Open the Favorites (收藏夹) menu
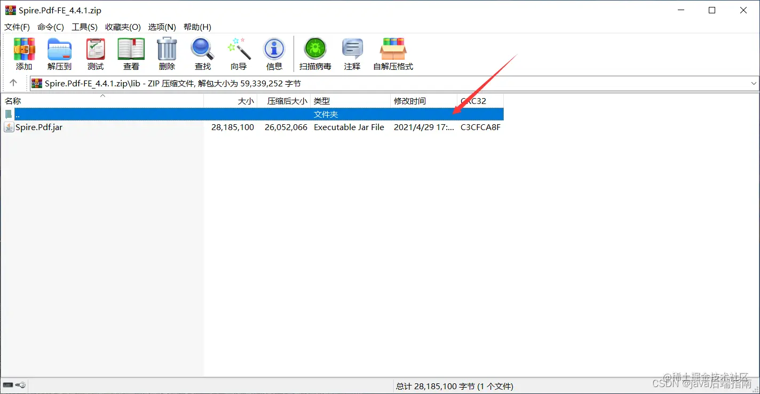Screen dimensions: 760x394 [123, 27]
